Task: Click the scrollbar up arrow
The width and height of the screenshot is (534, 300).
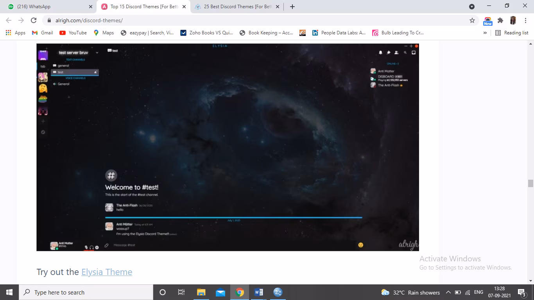Action: click(x=530, y=43)
